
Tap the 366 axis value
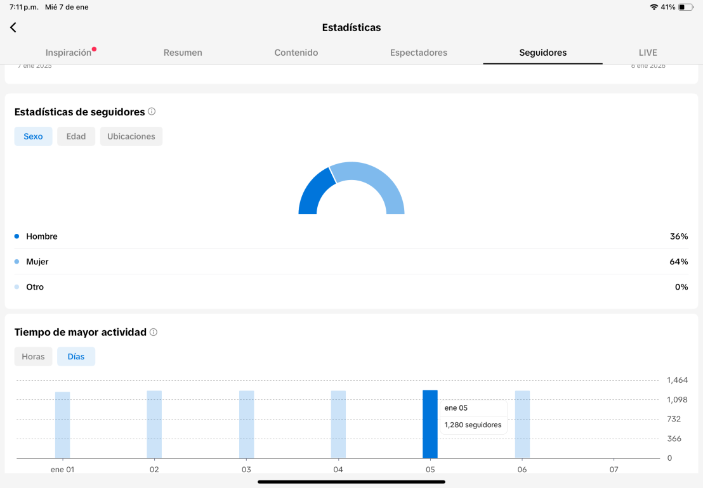pos(674,439)
